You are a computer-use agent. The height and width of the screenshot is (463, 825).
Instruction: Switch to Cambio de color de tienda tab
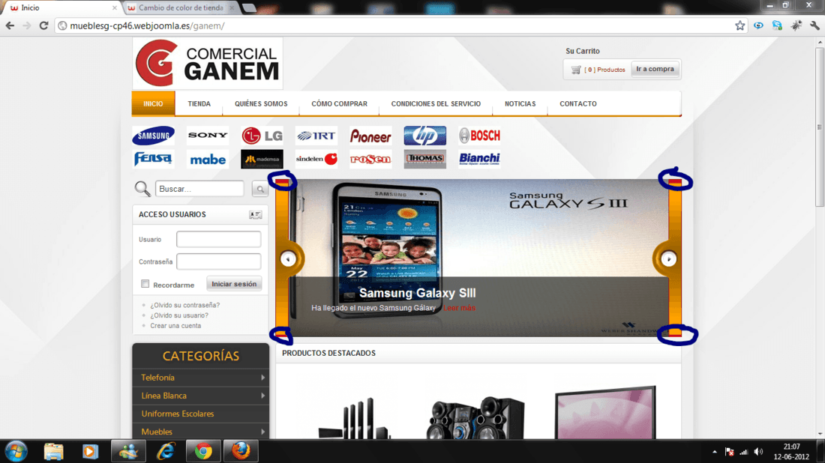tap(181, 8)
